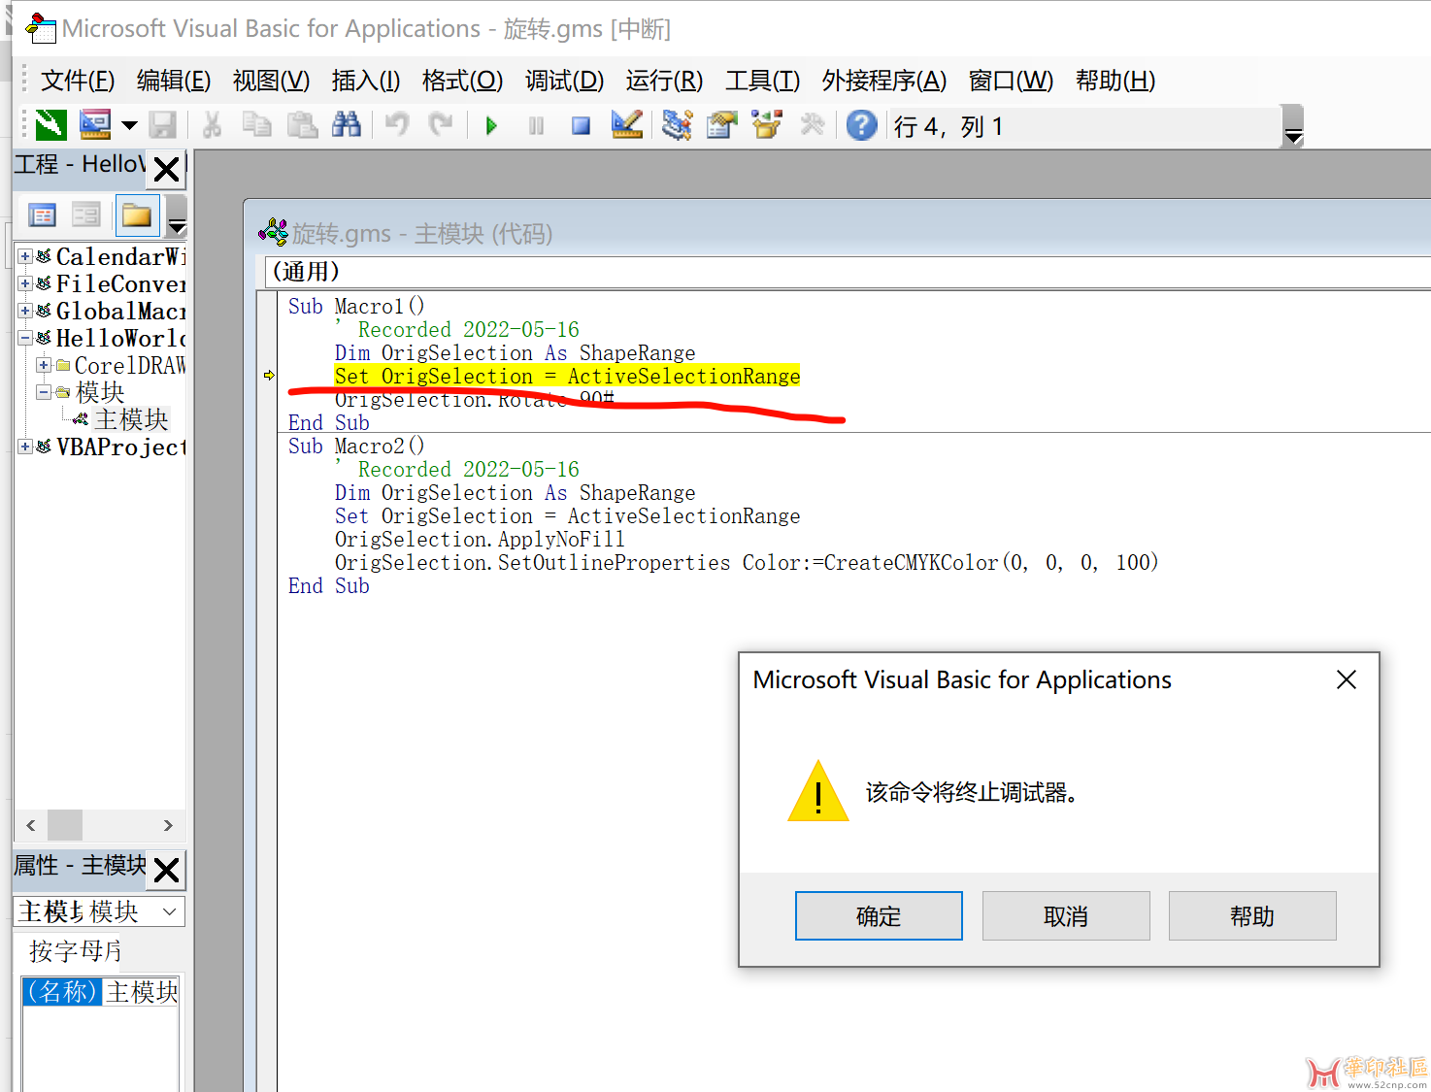1431x1092 pixels.
Task: Switch to the 按字母序 properties tab
Action: point(75,950)
